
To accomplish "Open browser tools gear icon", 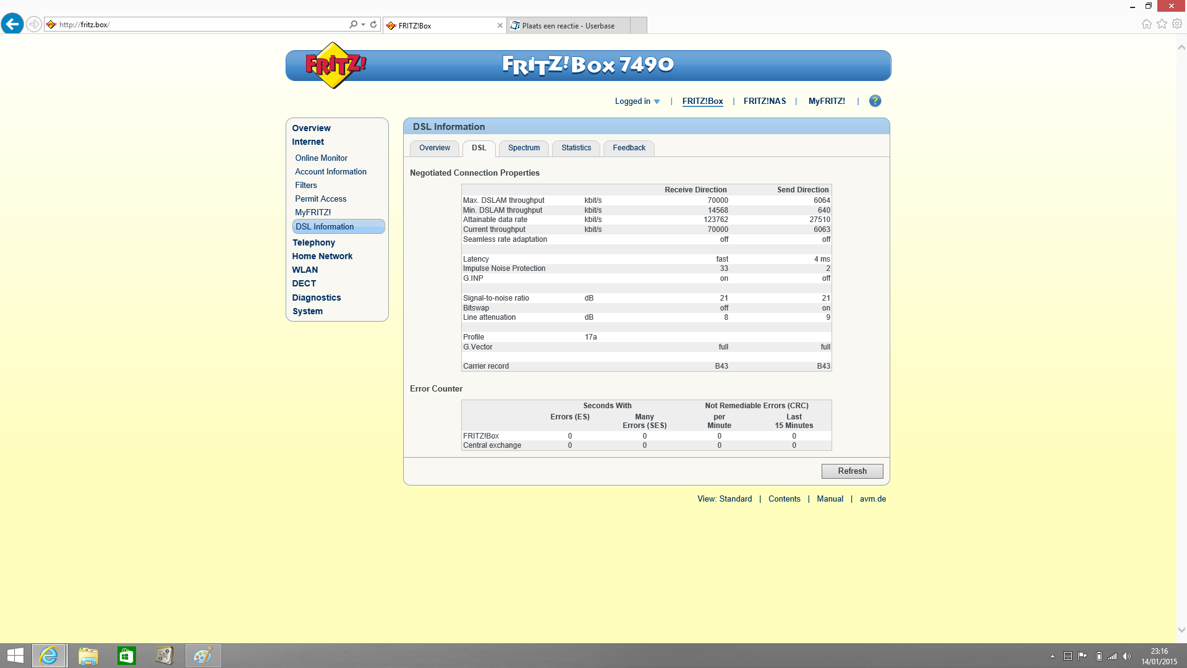I will coord(1177,24).
